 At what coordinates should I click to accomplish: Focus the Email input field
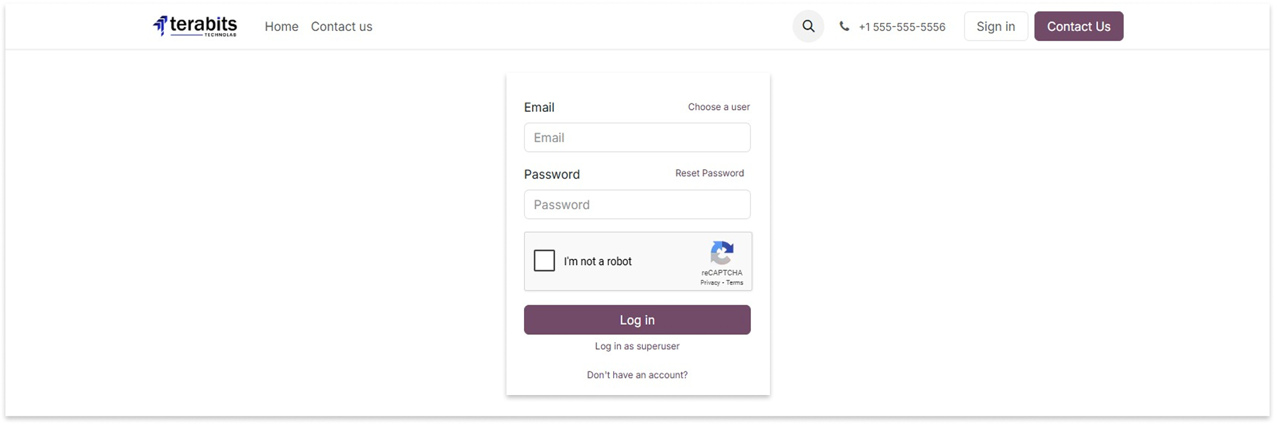click(637, 138)
